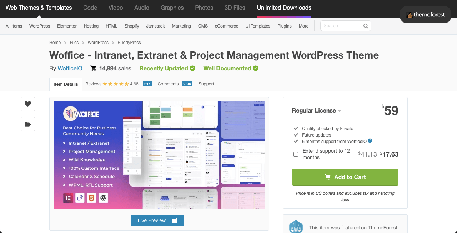
Task: Open the Shopify category
Action: [x=132, y=26]
